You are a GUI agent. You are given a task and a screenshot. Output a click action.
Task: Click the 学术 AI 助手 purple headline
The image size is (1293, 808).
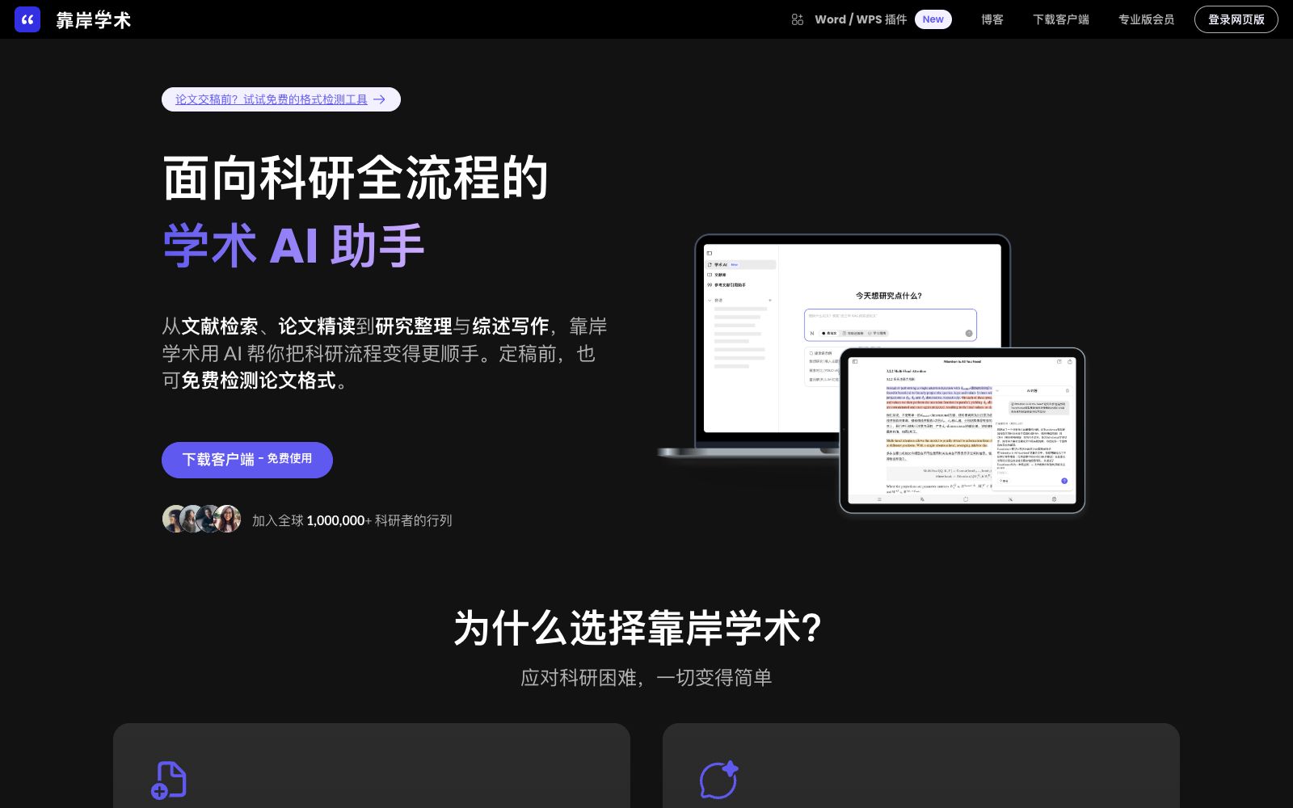(x=294, y=246)
